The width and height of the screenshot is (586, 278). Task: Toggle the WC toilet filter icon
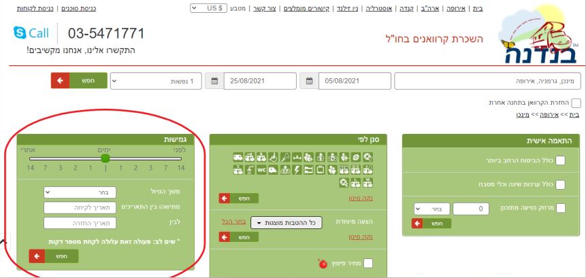(x=261, y=170)
